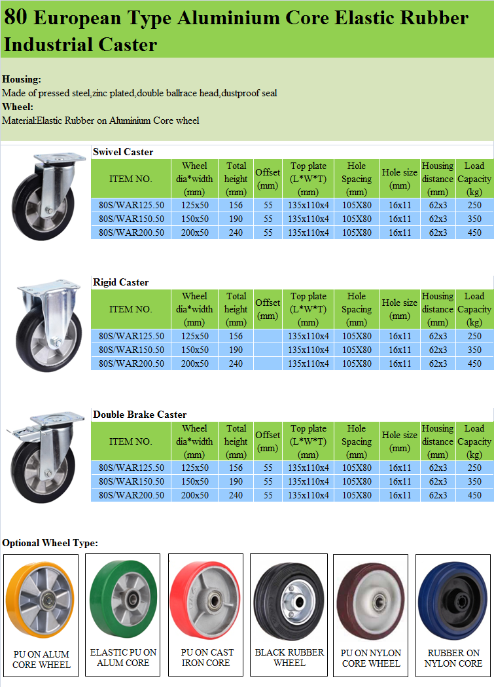Click 80S/WAR150.50 in the Double Brake table
Viewport: 494px width, 687px height.
[132, 481]
